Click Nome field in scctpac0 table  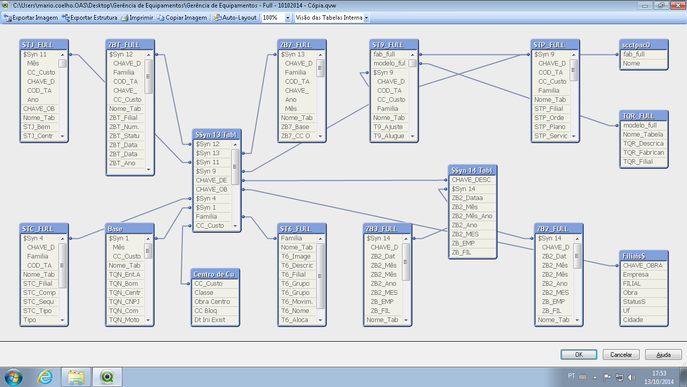[x=644, y=63]
